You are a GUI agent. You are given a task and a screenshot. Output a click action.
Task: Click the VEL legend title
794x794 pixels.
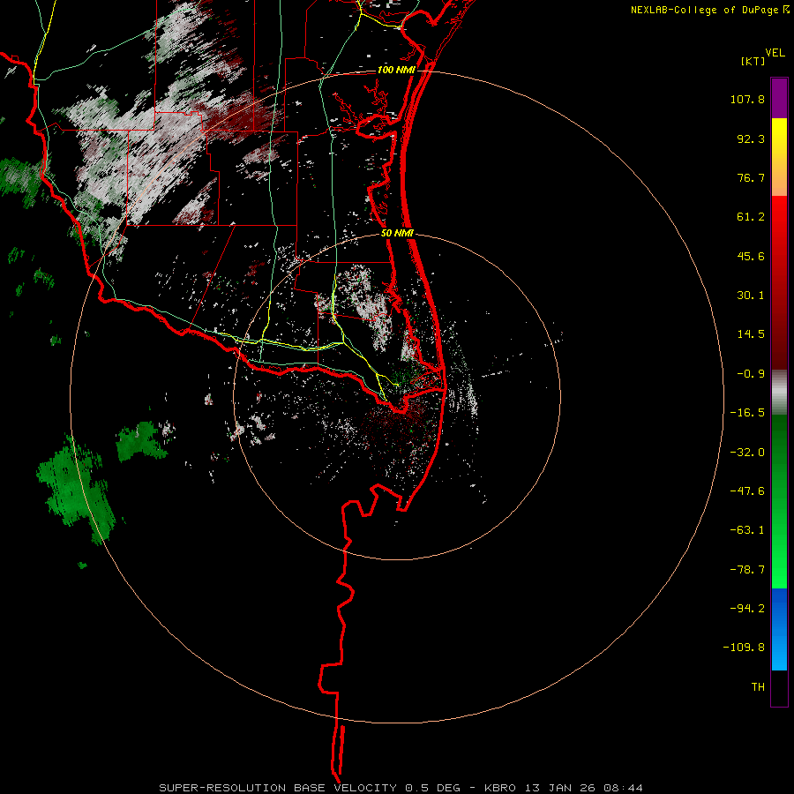click(775, 53)
